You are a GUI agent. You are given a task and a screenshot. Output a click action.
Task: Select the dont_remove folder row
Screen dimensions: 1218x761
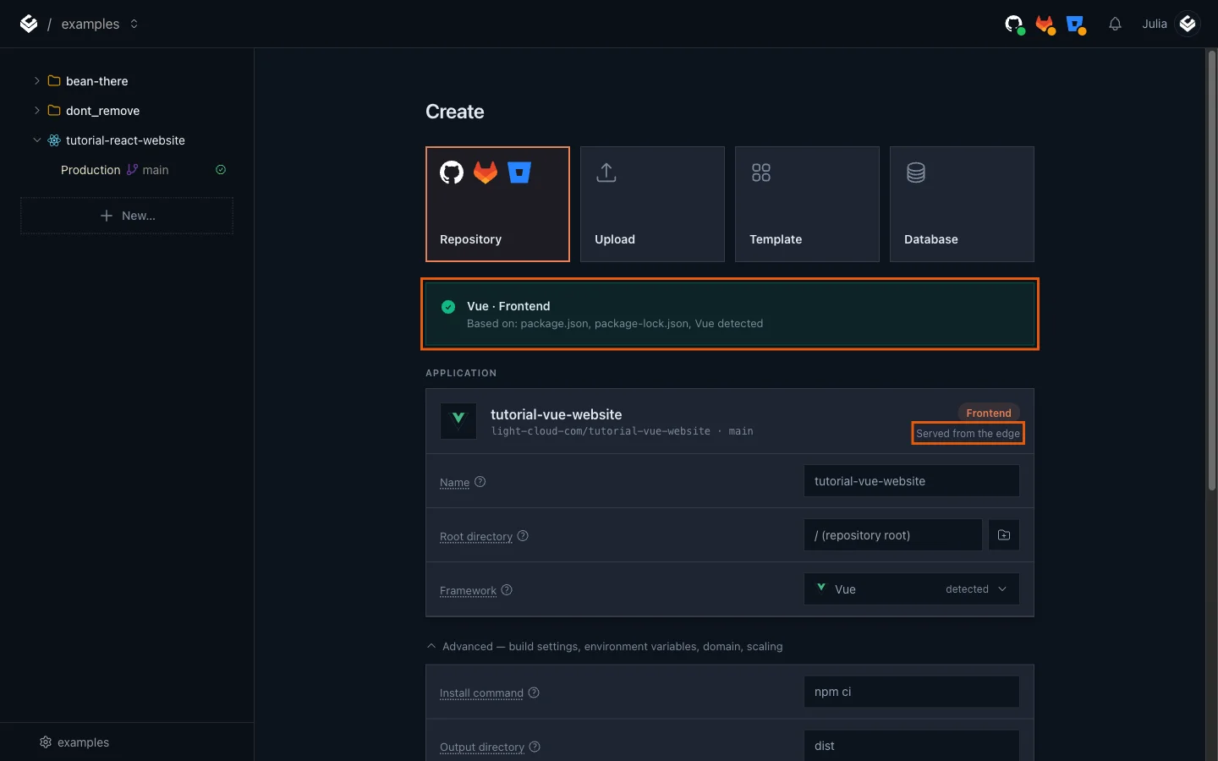click(127, 111)
